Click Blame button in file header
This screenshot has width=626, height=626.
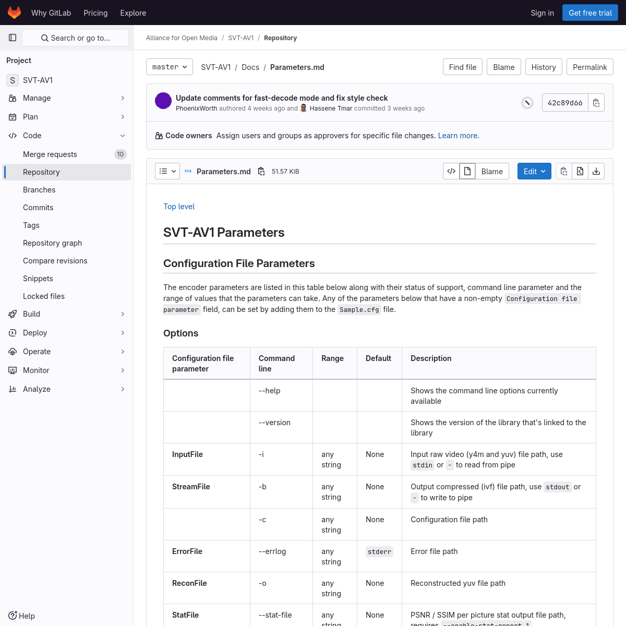click(492, 171)
